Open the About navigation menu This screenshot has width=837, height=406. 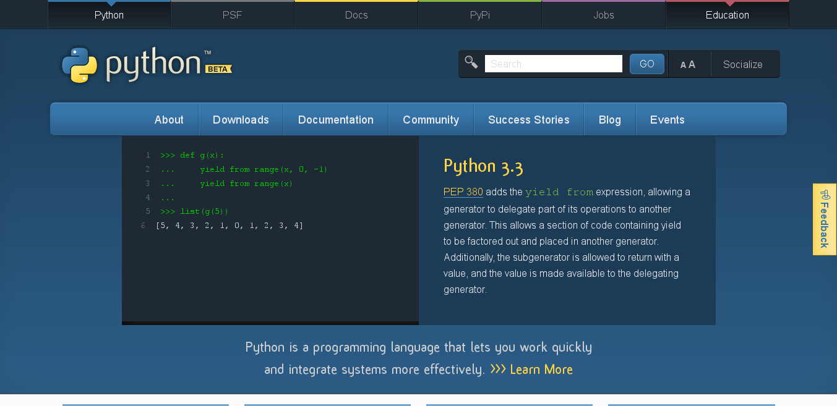point(169,120)
